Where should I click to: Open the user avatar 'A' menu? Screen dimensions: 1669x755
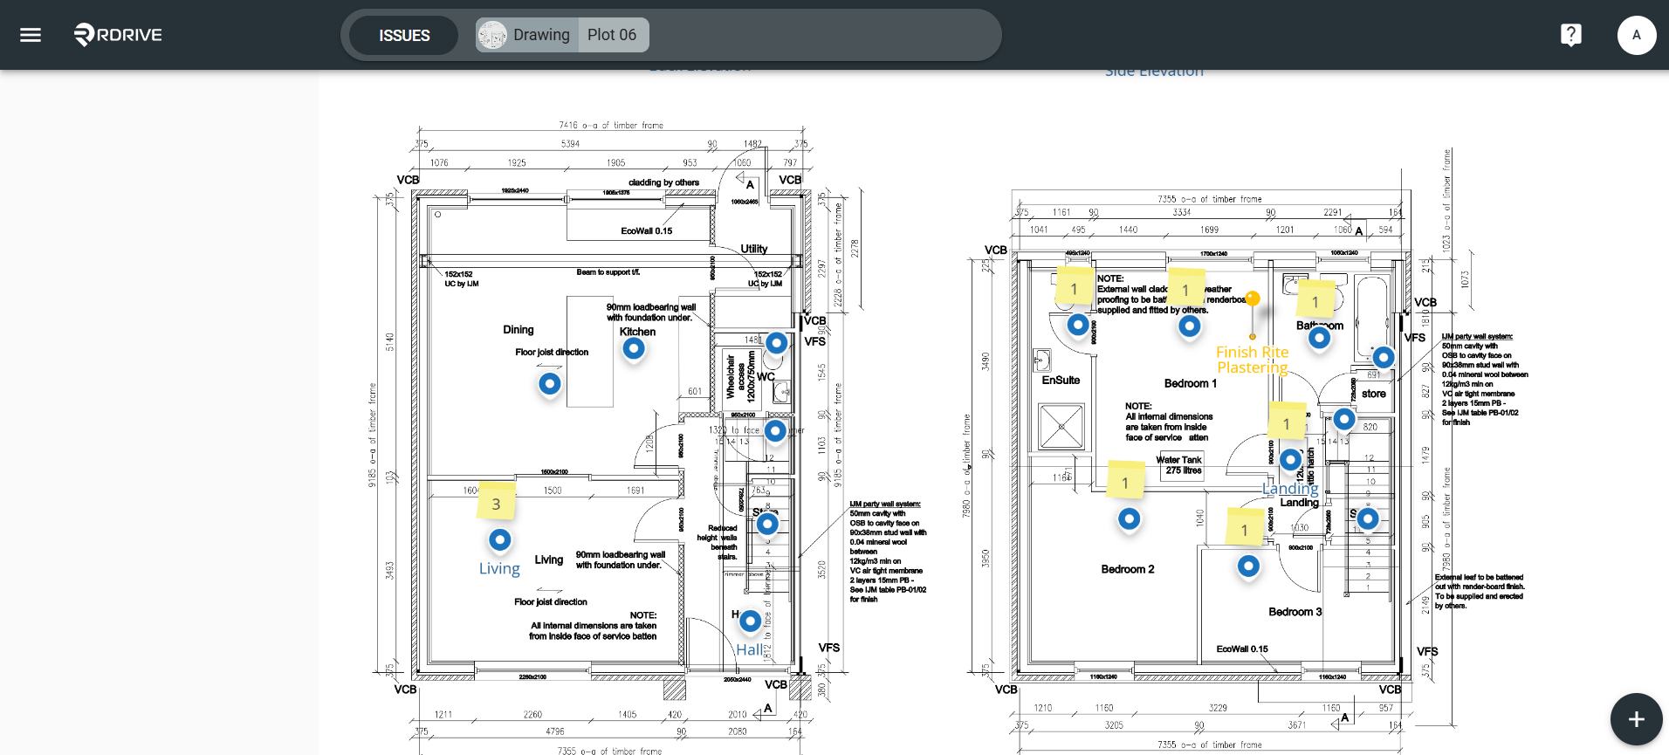pos(1637,35)
